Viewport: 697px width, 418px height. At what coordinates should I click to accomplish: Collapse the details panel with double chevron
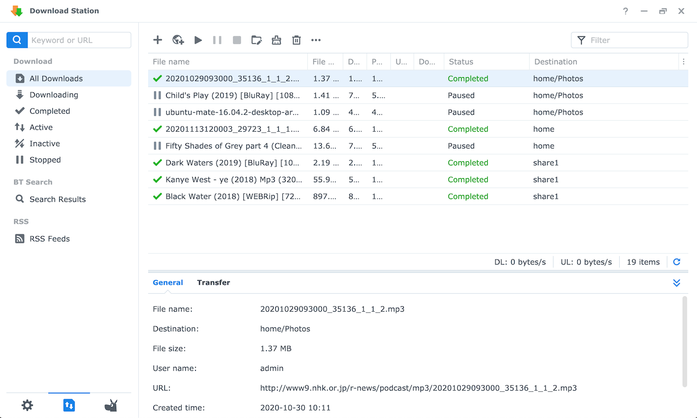click(x=677, y=283)
